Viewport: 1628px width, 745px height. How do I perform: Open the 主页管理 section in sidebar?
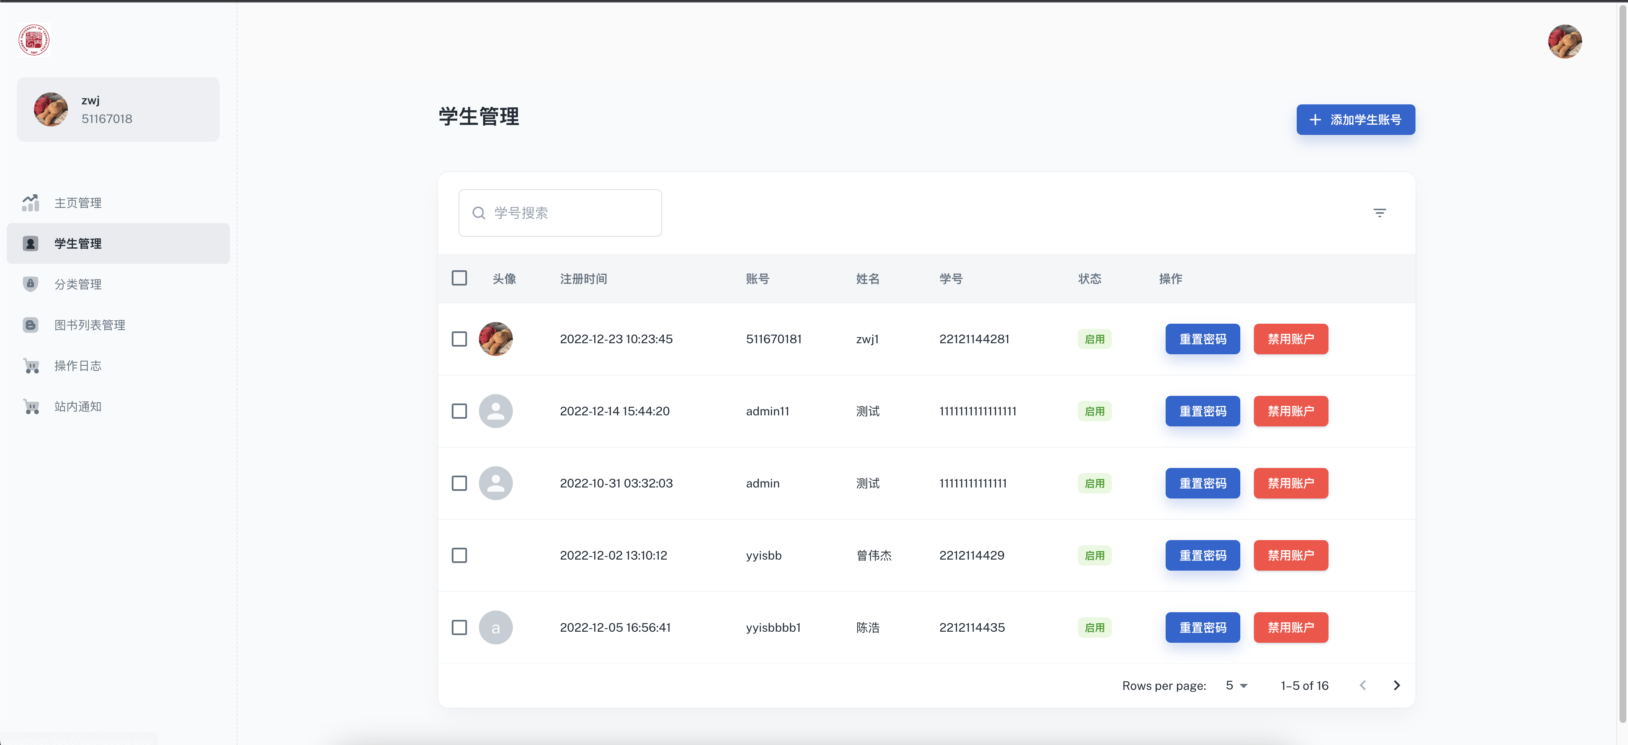click(77, 203)
